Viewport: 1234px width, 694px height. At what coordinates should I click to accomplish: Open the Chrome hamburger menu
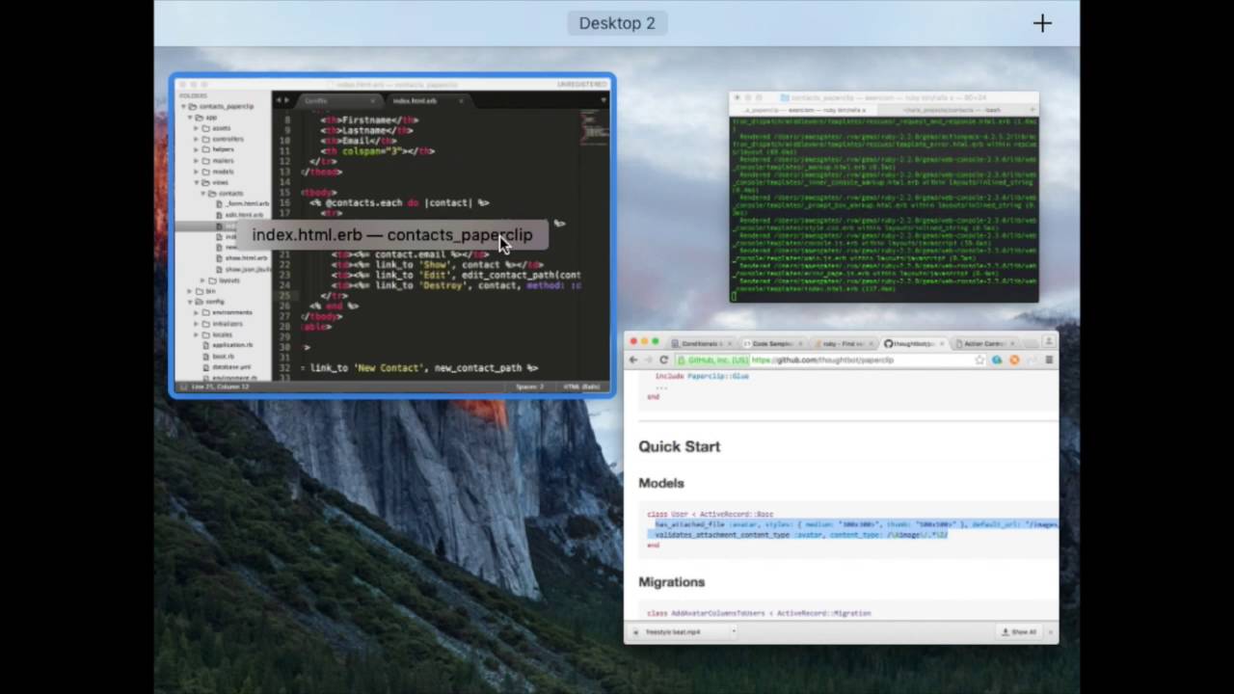pyautogui.click(x=1049, y=360)
